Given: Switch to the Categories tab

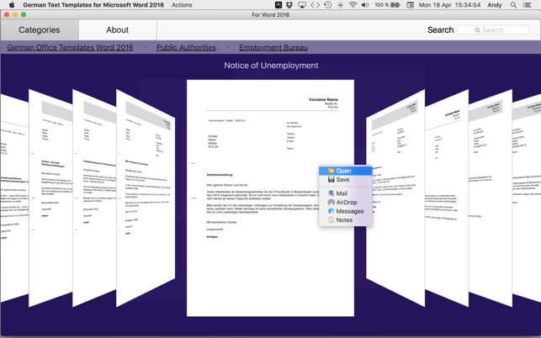Looking at the screenshot, I should 40,30.
